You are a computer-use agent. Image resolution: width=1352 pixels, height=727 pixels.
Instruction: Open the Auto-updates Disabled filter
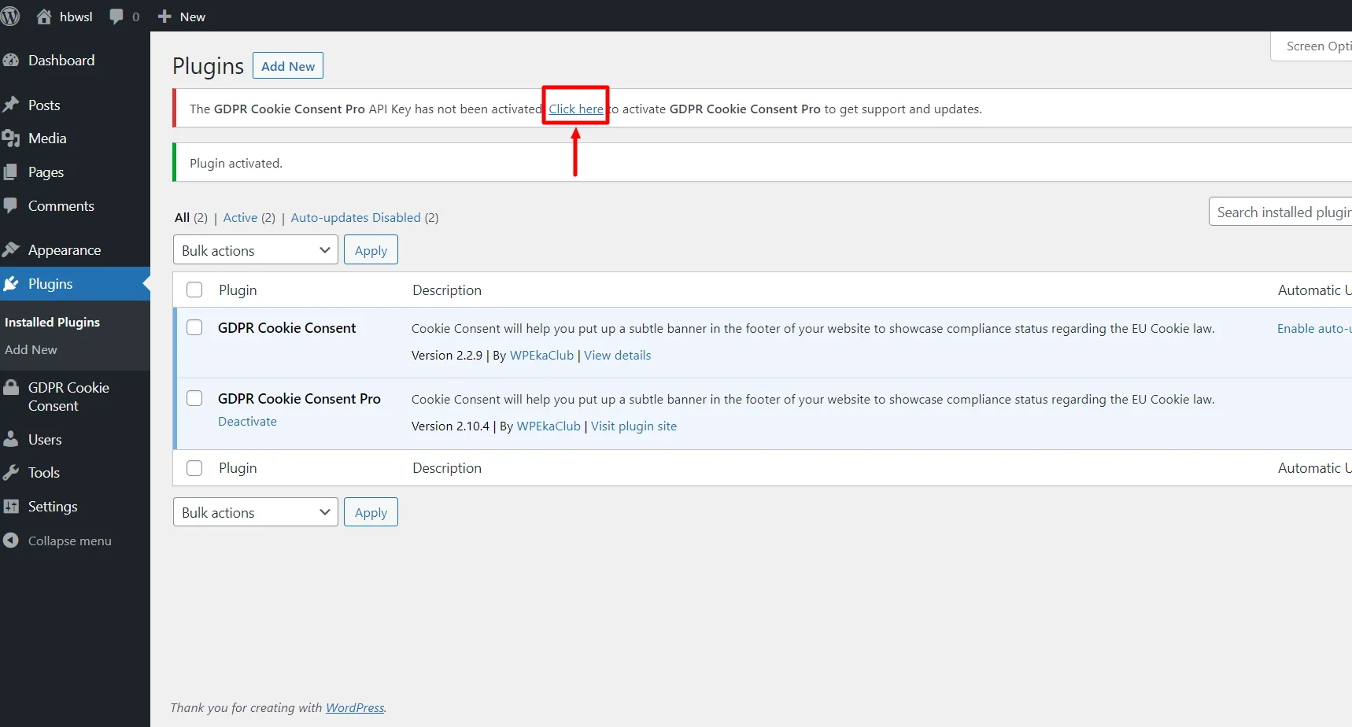click(x=356, y=217)
